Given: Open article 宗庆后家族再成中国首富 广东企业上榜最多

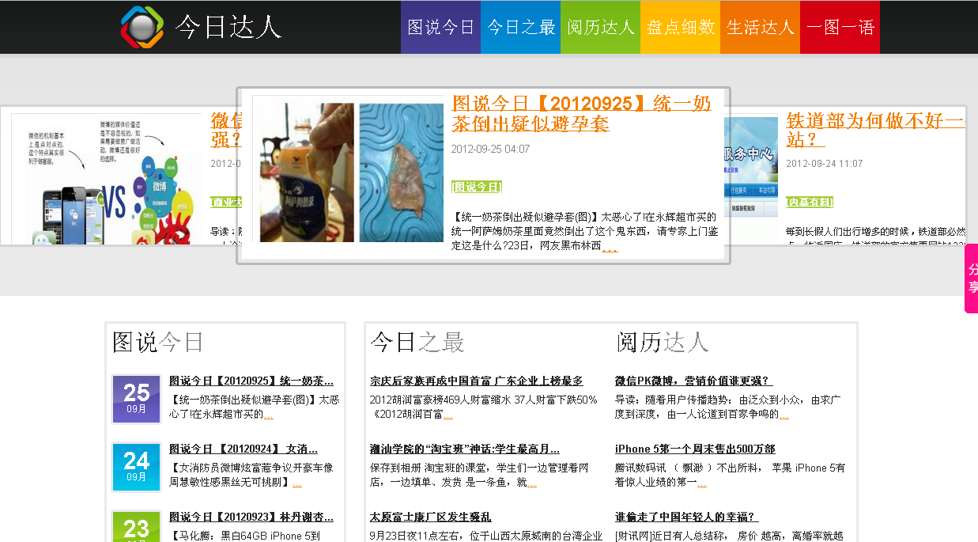Looking at the screenshot, I should (477, 381).
